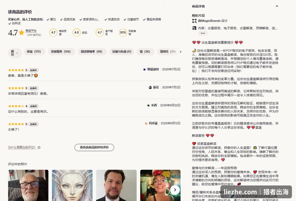Screen dimensions: 296x201
Task: Click 此商品 badge on 米西's review
Action: [x=33, y=106]
